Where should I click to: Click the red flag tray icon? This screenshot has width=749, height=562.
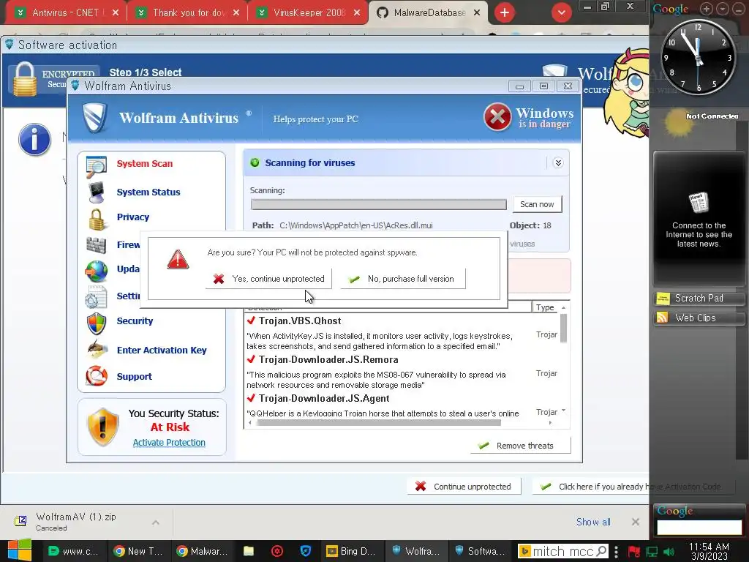[x=634, y=552]
